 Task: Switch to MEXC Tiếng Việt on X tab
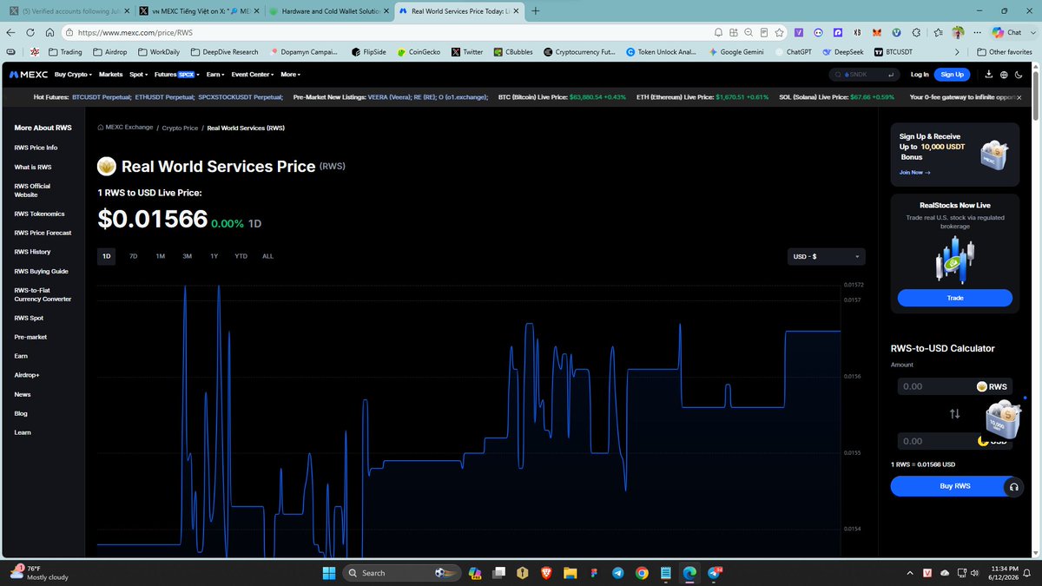pyautogui.click(x=198, y=11)
